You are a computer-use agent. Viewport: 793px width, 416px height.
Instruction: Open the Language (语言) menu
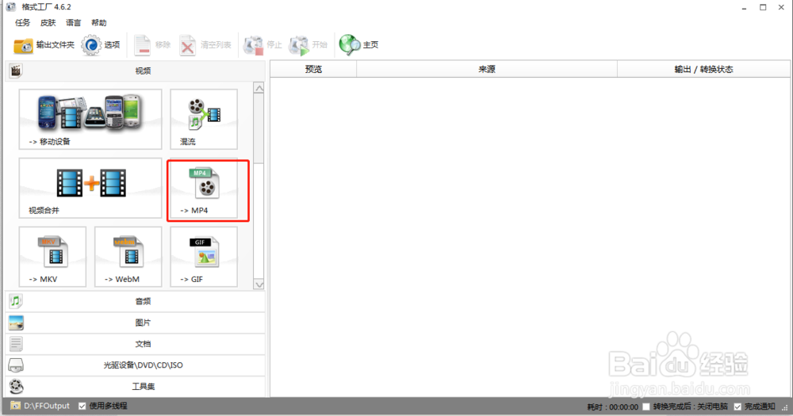pos(73,23)
